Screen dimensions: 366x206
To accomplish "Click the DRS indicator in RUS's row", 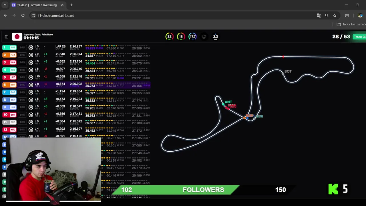I will tap(22, 70).
